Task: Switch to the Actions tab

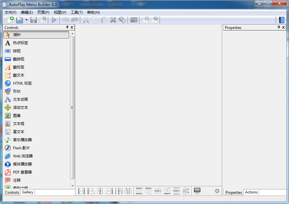Action: pos(251,192)
